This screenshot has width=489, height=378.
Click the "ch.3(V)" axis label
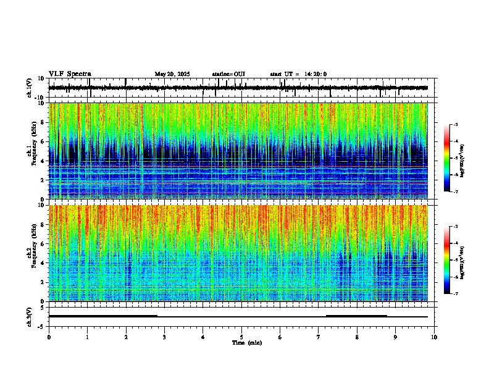pyautogui.click(x=30, y=317)
